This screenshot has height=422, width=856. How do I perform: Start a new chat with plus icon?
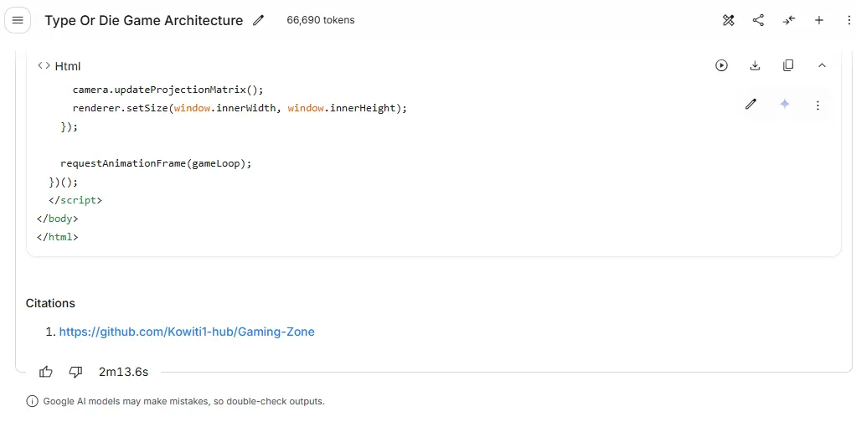(819, 20)
